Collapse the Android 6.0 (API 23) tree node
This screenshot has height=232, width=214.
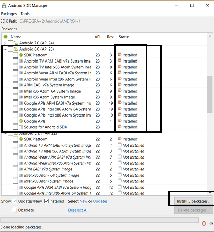(5, 49)
